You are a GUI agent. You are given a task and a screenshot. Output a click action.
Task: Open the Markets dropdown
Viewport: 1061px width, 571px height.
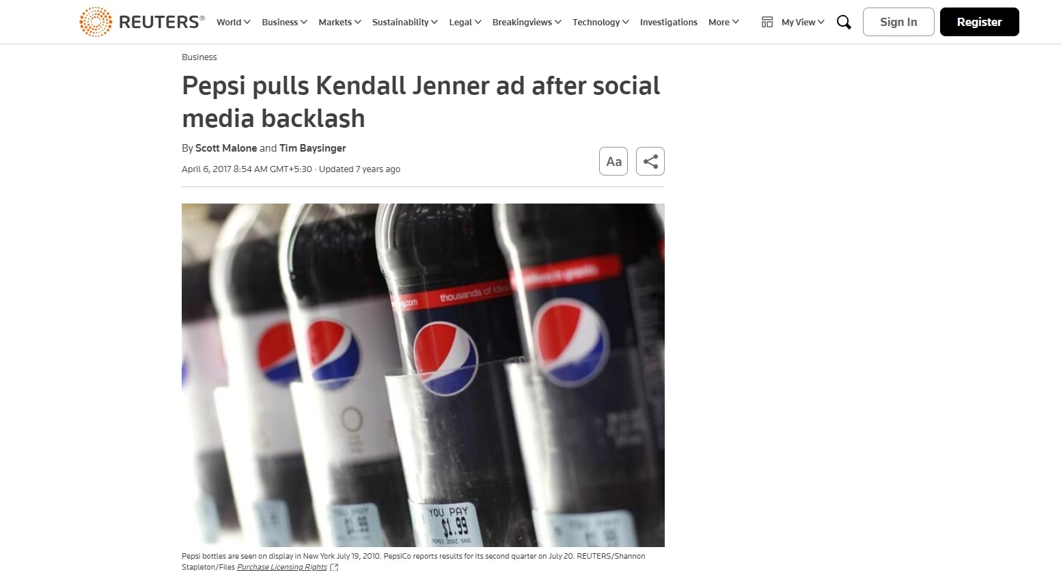[x=340, y=22]
